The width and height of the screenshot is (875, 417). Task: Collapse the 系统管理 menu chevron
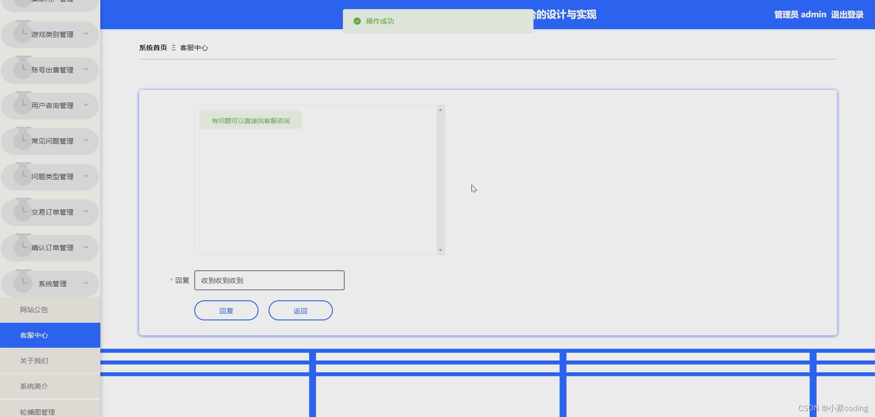click(x=86, y=283)
